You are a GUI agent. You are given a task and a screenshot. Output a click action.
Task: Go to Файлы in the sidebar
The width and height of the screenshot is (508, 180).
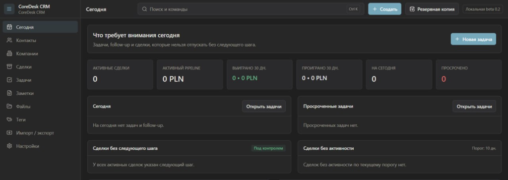coord(40,107)
